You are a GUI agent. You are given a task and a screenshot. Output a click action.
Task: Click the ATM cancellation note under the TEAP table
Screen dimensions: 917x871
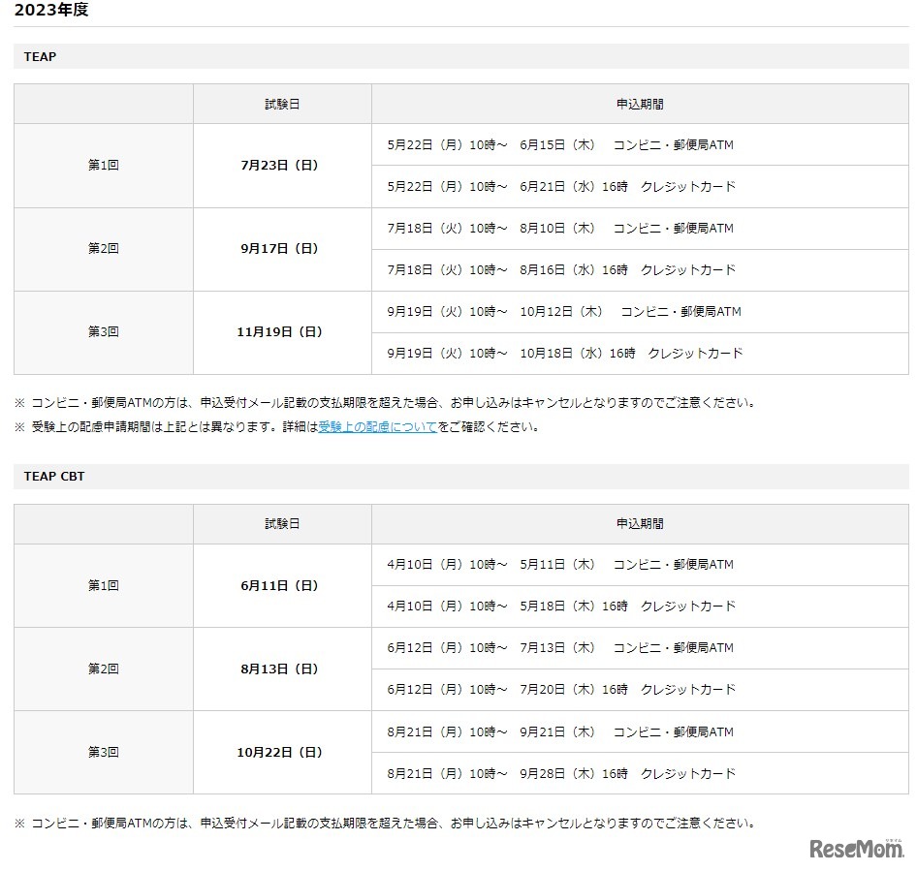coord(386,403)
